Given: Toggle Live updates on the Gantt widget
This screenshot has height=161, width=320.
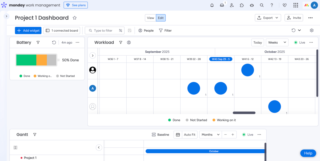Looking at the screenshot, I should pyautogui.click(x=248, y=134).
